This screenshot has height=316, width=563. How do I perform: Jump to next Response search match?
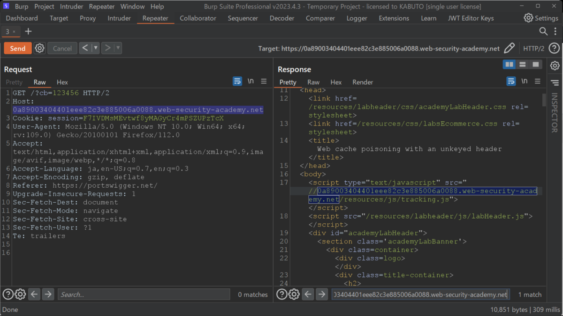point(321,294)
